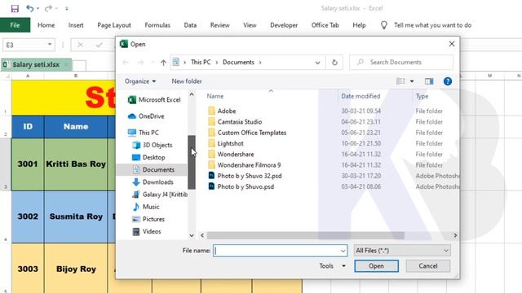
Task: Select Documents in navigation pane
Action: point(153,170)
